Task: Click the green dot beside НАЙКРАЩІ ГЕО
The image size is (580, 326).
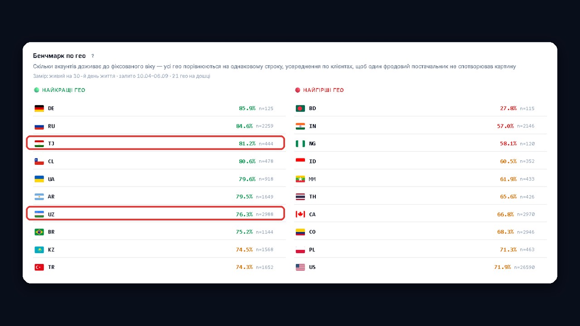Action: [x=37, y=90]
